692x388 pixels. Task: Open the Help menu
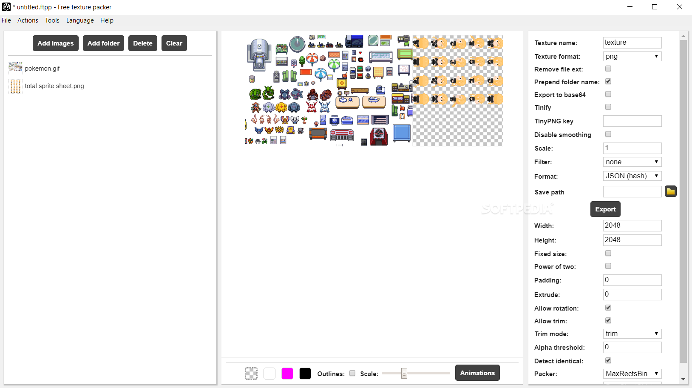(x=107, y=20)
